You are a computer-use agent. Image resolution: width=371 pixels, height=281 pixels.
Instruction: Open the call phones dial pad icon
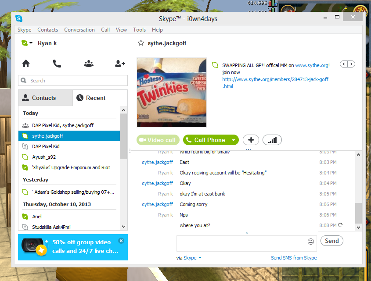57,63
